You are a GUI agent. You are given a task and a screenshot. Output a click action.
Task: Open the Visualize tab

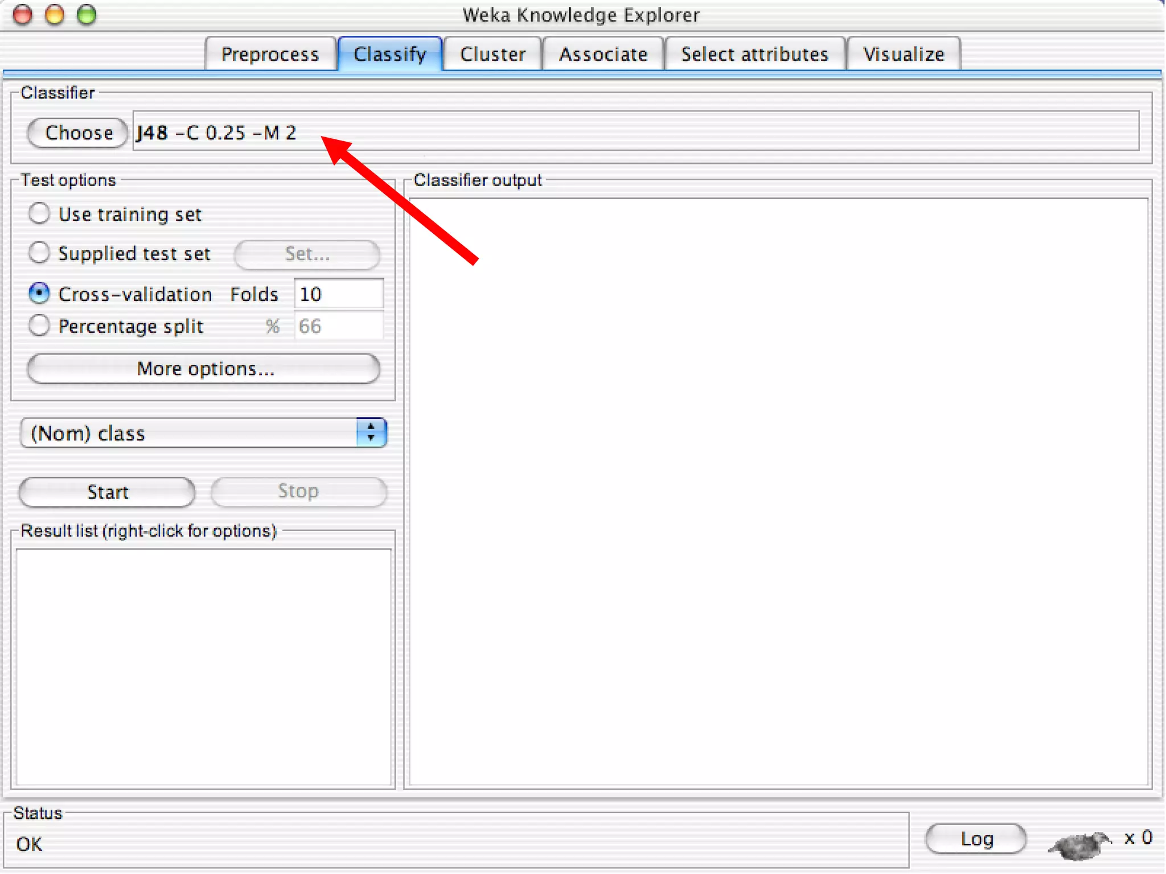coord(904,54)
